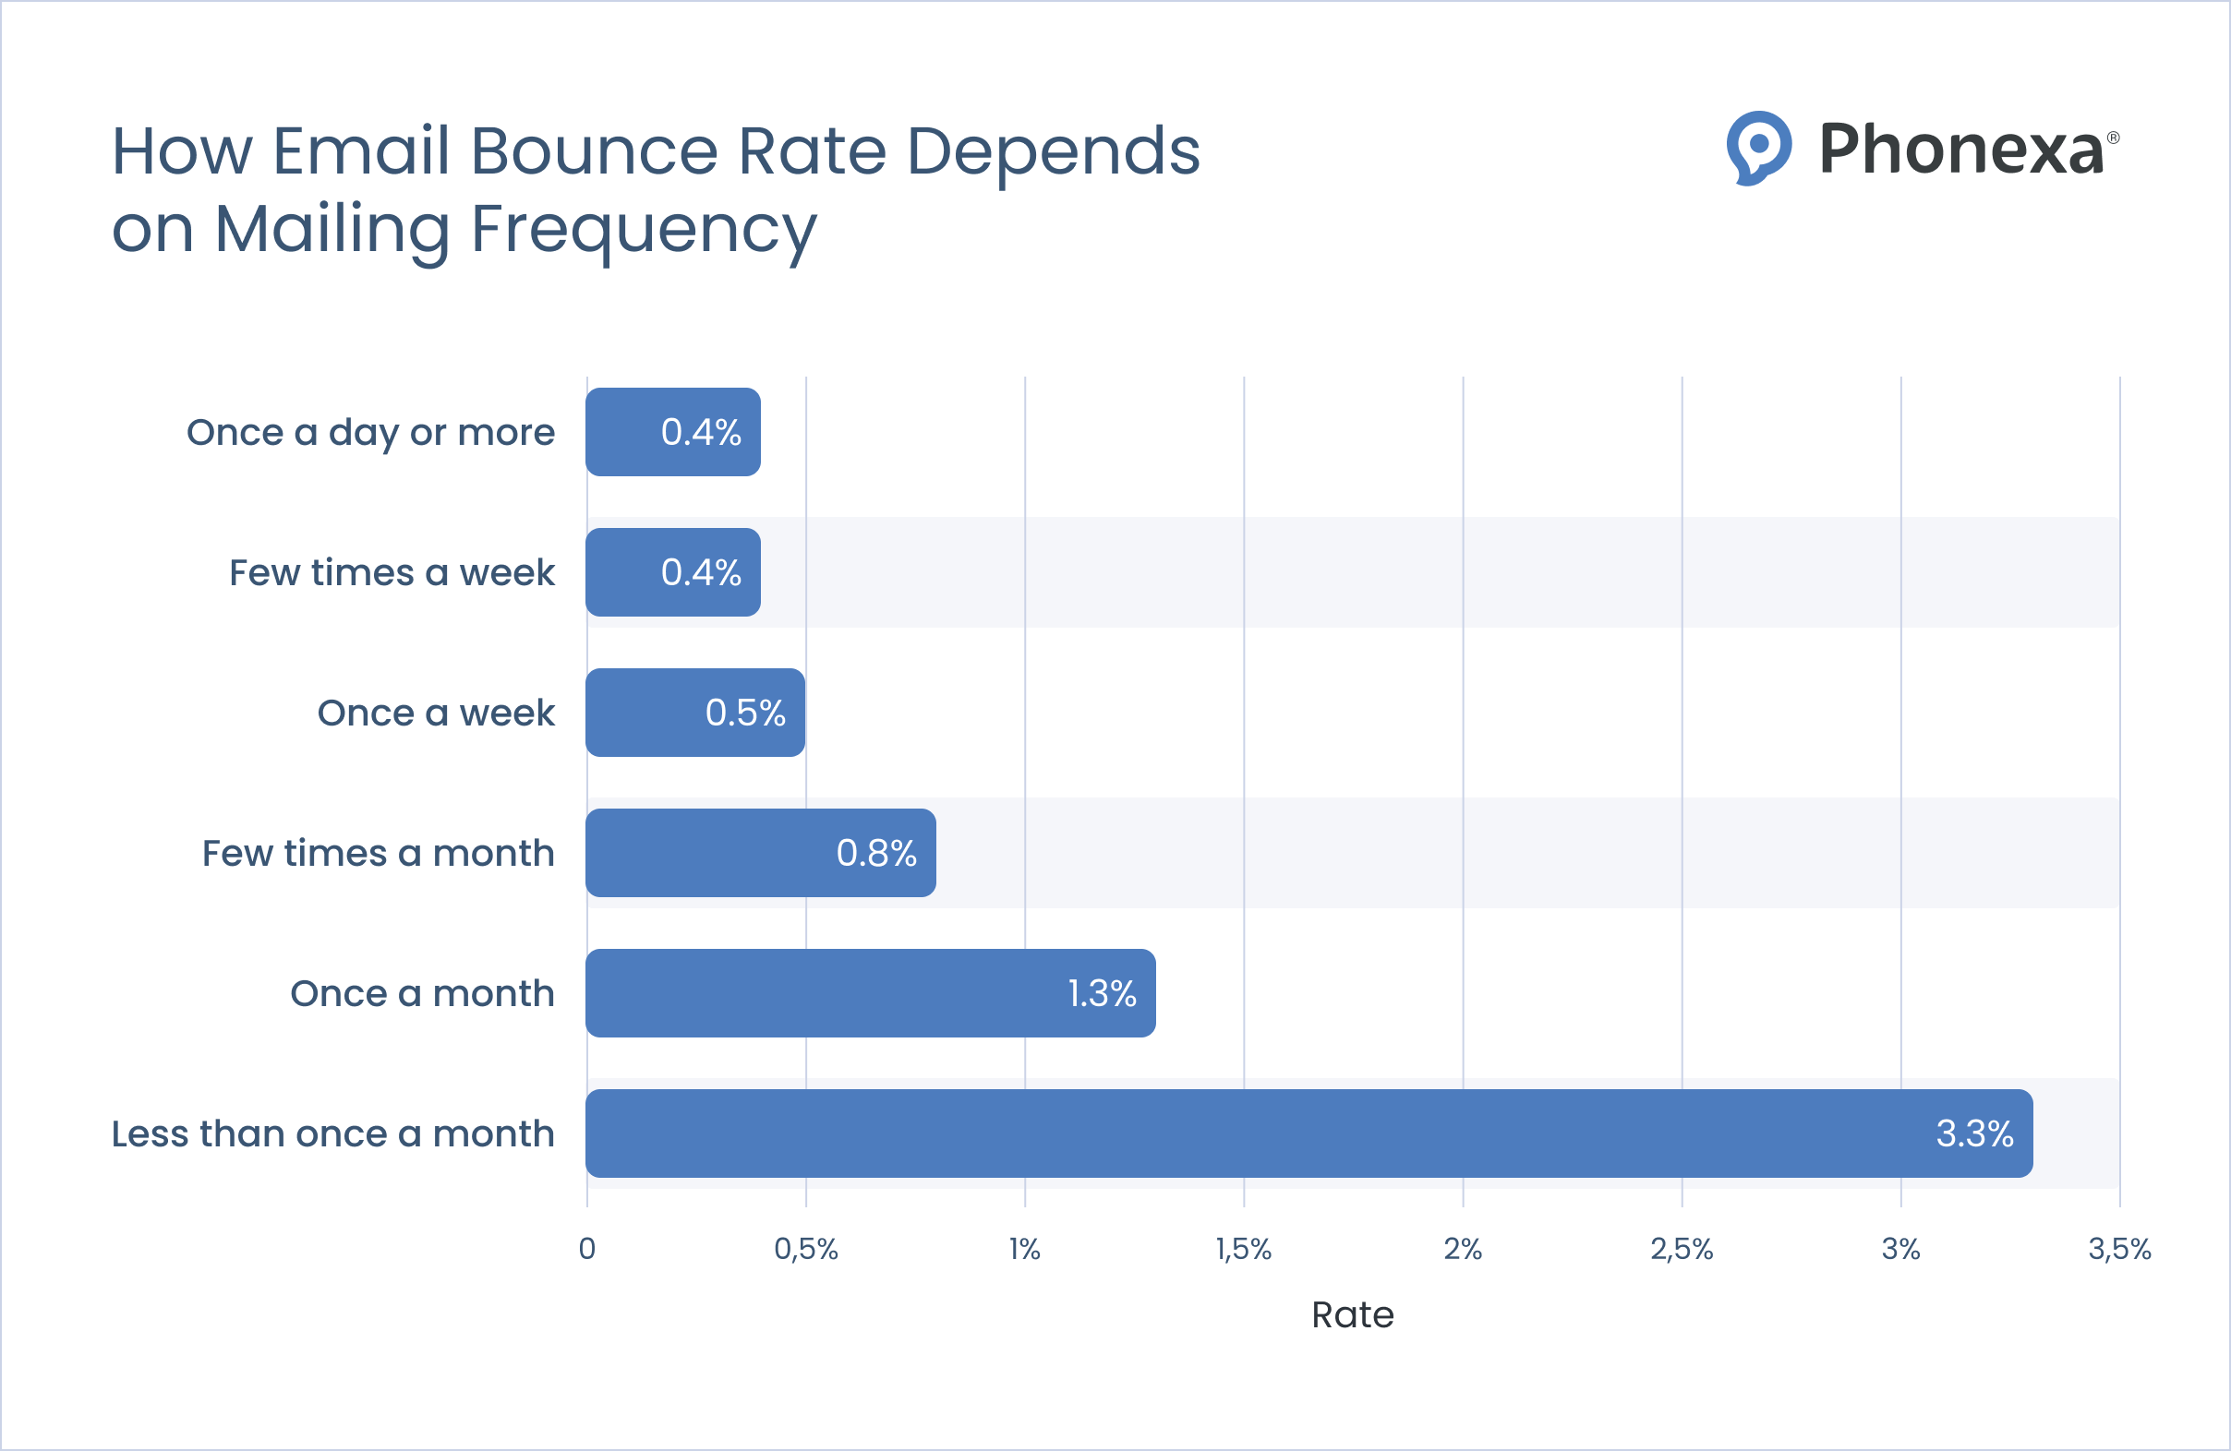Select the Few times a week 0.4% bar
Viewport: 2231px width, 1451px height.
coord(672,572)
